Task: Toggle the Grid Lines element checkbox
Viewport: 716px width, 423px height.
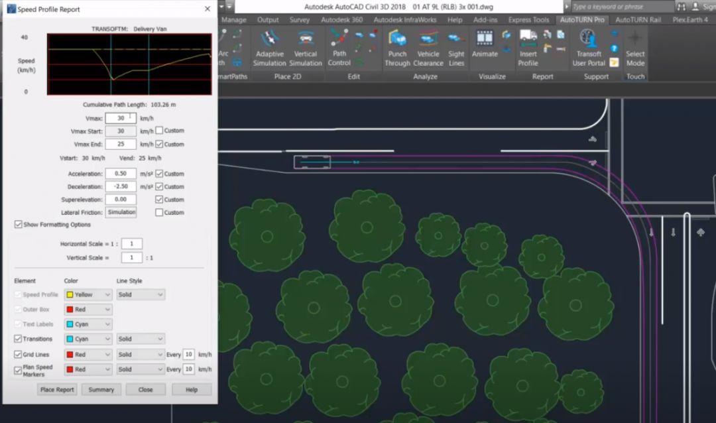Action: pos(19,355)
